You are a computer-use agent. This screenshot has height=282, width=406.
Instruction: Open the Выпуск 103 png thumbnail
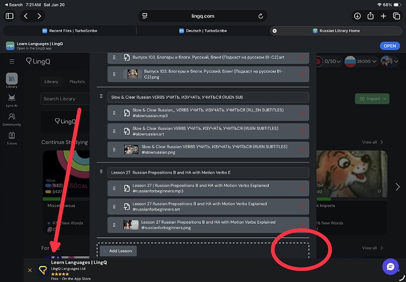point(132,74)
